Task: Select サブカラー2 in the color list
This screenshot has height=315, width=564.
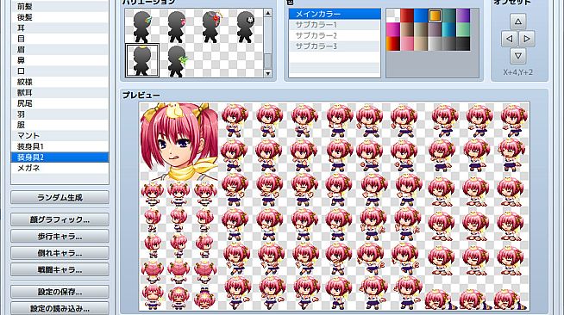Action: point(335,35)
